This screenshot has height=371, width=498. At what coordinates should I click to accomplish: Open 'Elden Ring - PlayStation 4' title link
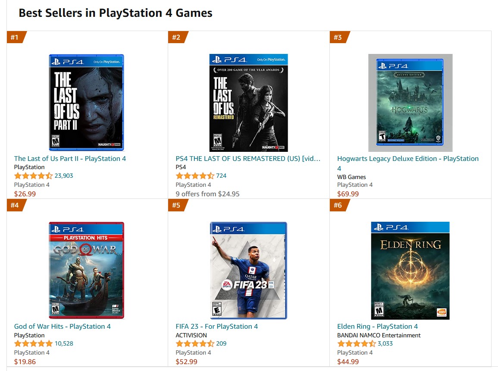point(377,326)
